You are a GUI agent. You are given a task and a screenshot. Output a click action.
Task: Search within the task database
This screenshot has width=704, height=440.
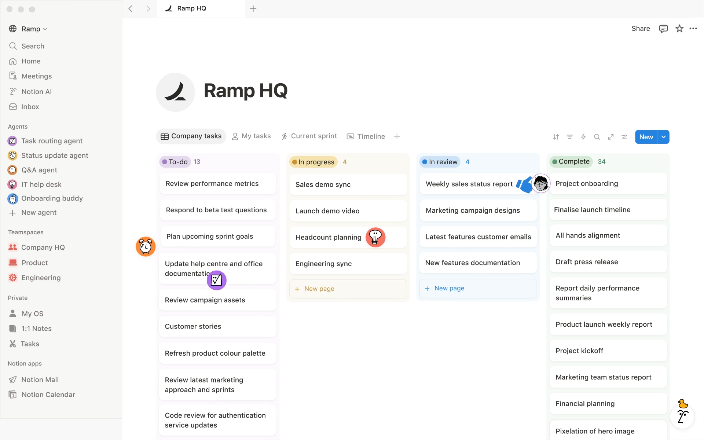[597, 137]
